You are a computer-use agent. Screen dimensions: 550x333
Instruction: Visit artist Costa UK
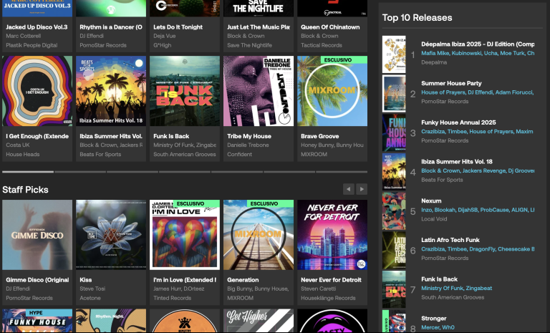click(x=18, y=145)
